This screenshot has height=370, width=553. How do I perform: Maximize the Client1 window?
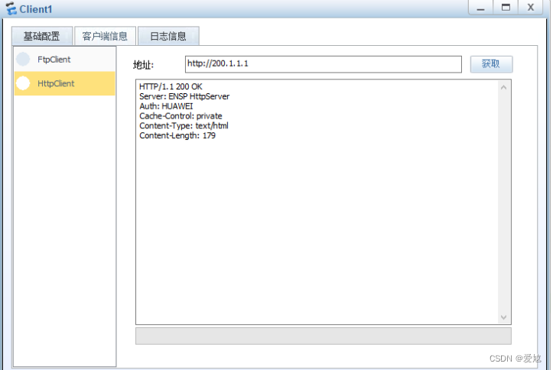click(506, 8)
